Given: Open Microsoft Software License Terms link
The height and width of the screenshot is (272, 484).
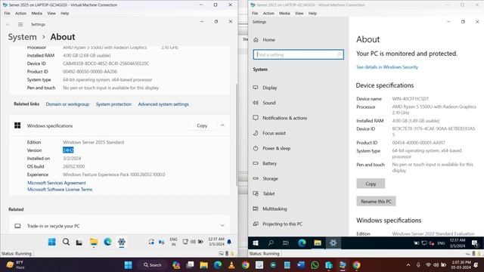Looking at the screenshot, I should tap(60, 190).
